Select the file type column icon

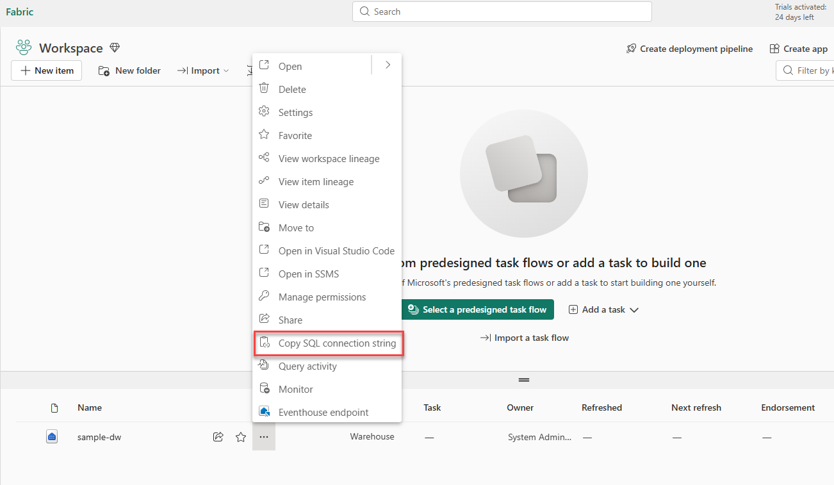pyautogui.click(x=54, y=408)
